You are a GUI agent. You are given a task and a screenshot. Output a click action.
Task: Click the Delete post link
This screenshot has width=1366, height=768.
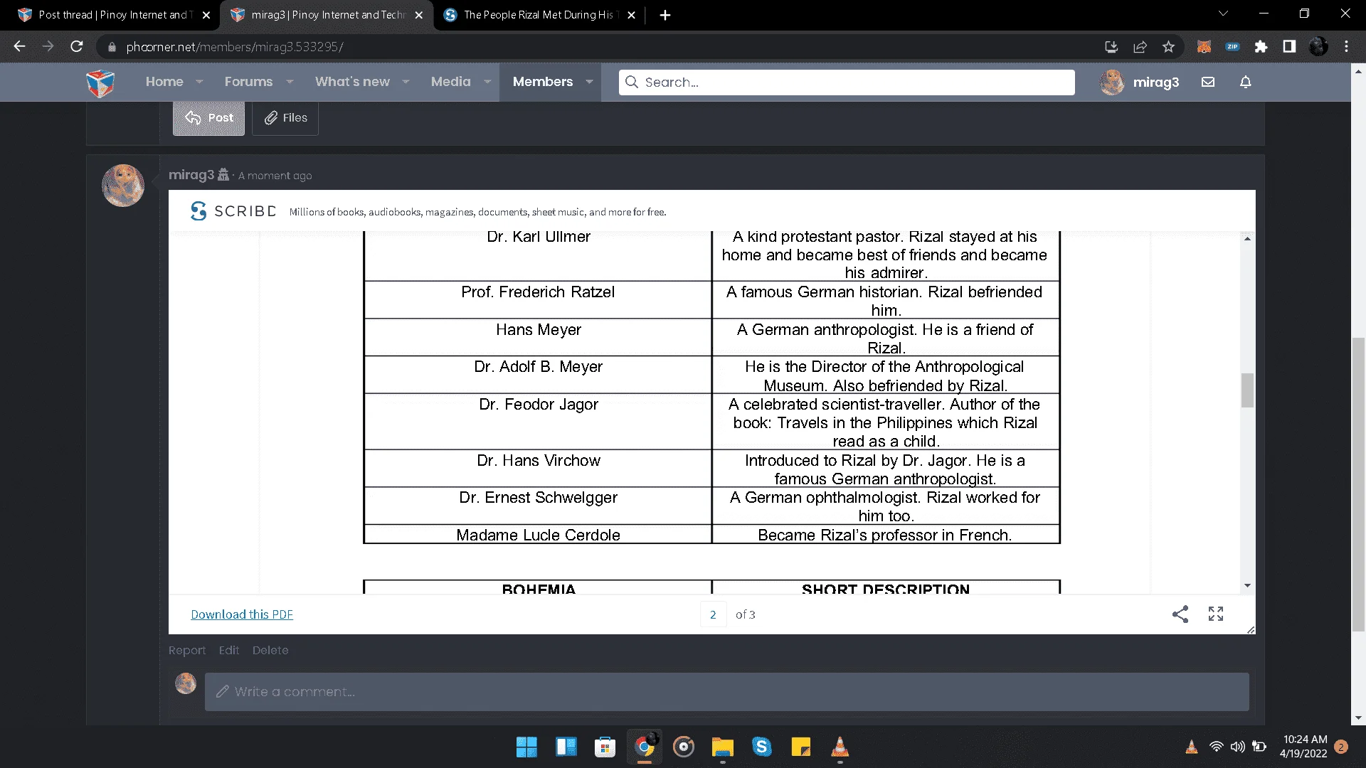pos(270,650)
